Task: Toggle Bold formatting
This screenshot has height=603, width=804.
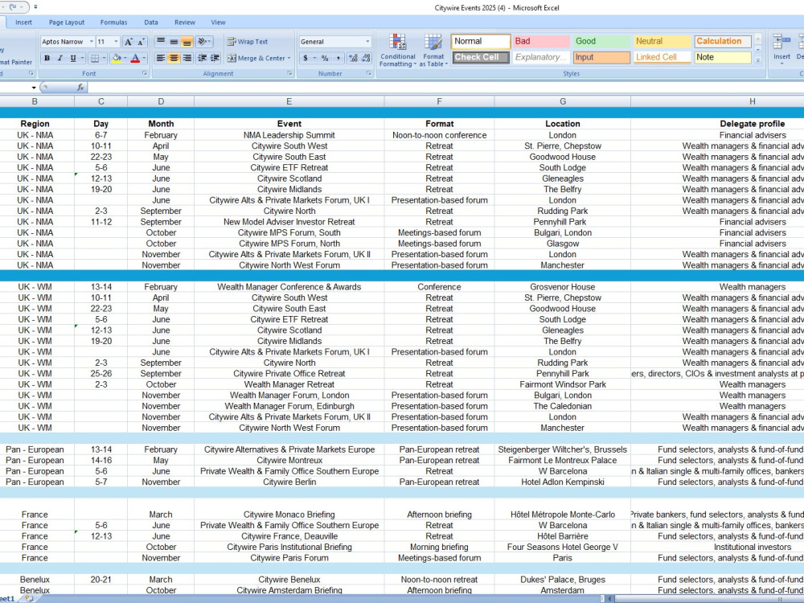Action: 47,59
